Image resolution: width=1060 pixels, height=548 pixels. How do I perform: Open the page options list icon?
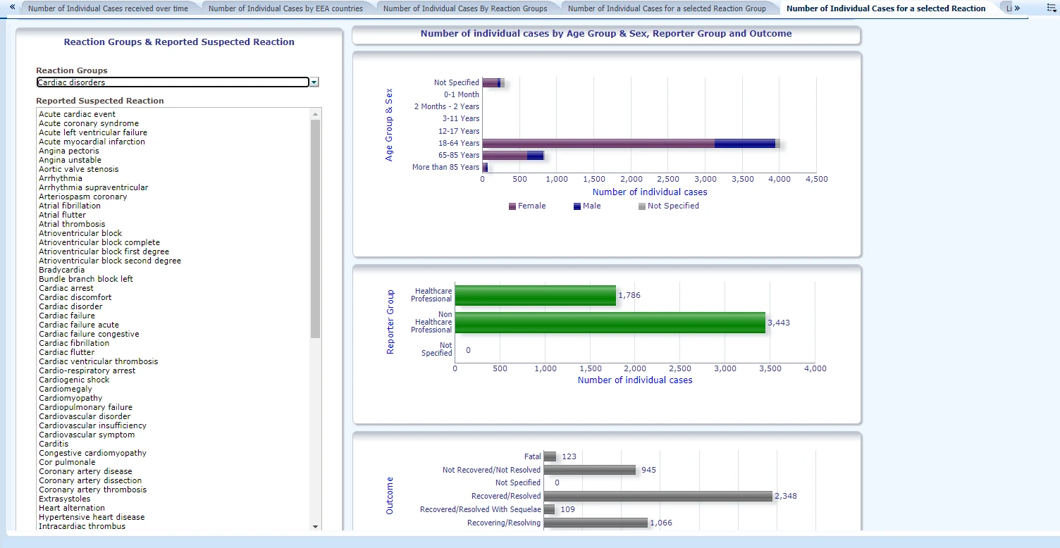tap(1052, 8)
